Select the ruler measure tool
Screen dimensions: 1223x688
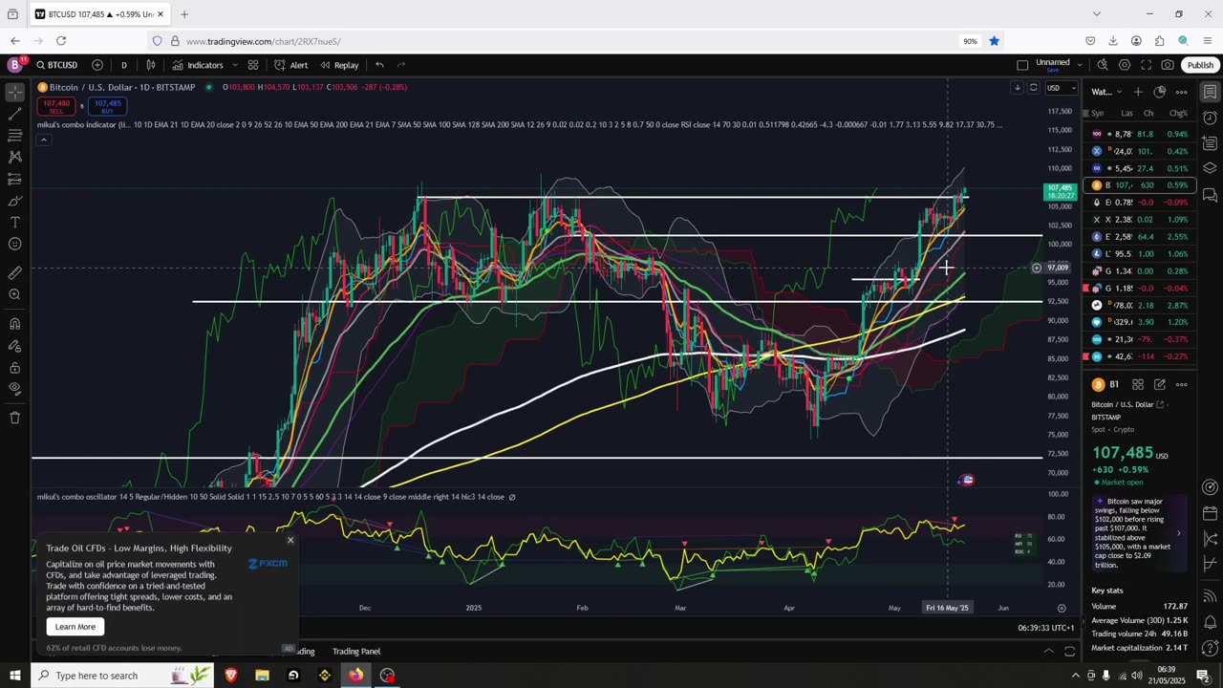14,273
